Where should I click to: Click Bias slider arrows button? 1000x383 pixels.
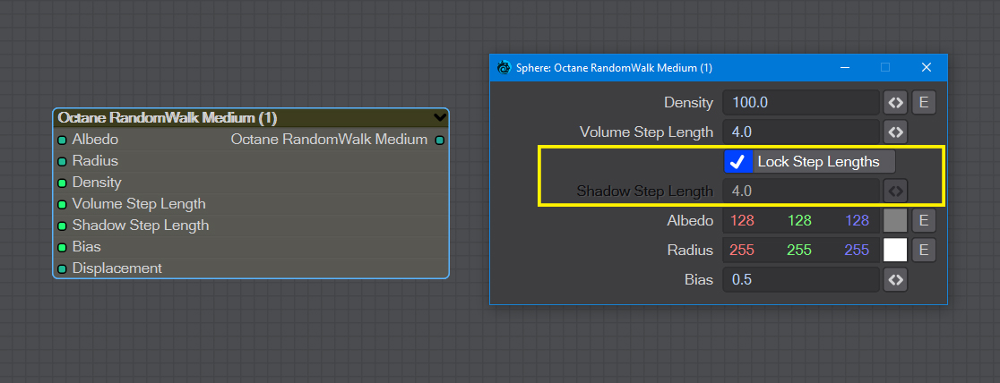pos(895,280)
